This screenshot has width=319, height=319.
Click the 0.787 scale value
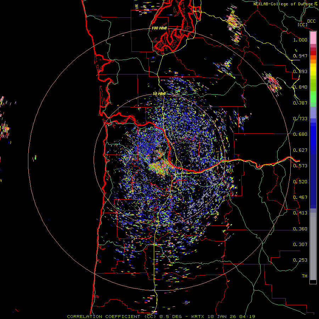[x=300, y=103]
